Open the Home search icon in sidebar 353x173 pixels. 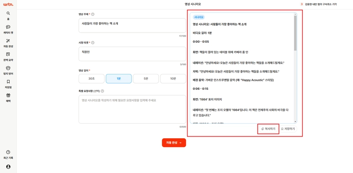point(8,13)
